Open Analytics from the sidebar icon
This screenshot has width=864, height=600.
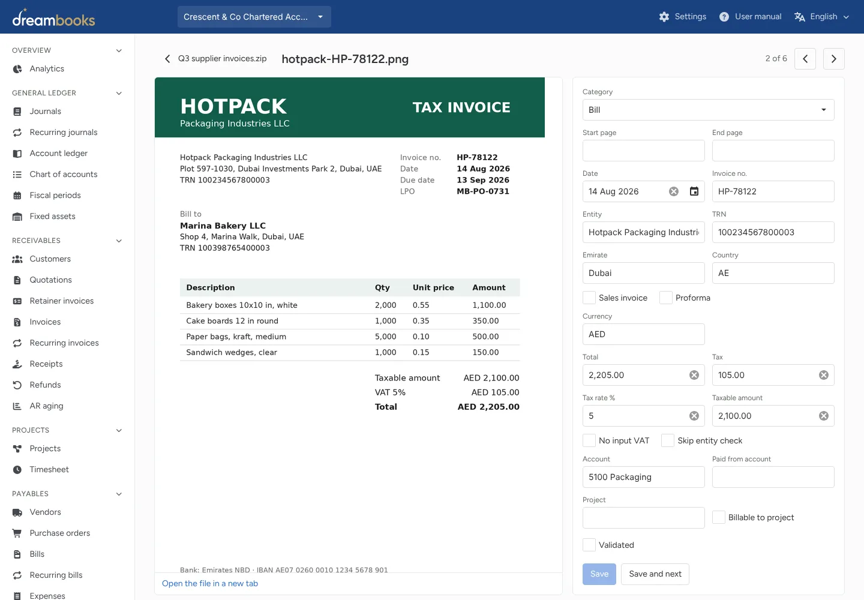17,69
